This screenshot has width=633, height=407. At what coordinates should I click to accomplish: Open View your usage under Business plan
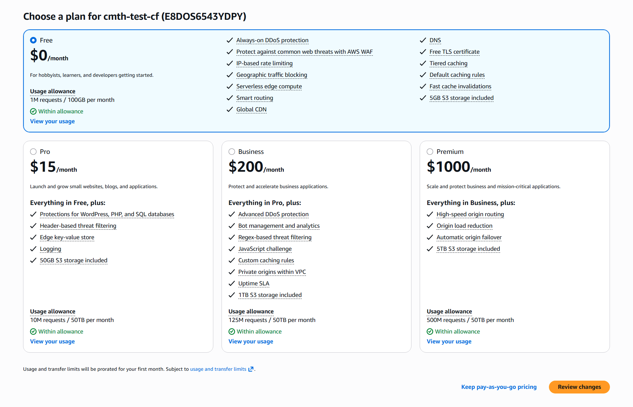[x=251, y=341]
